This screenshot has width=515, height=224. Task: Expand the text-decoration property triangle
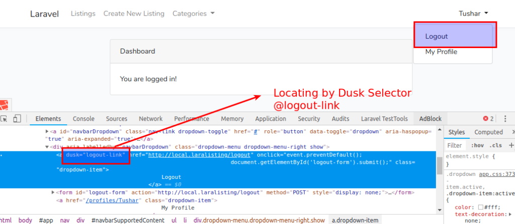coord(510,214)
